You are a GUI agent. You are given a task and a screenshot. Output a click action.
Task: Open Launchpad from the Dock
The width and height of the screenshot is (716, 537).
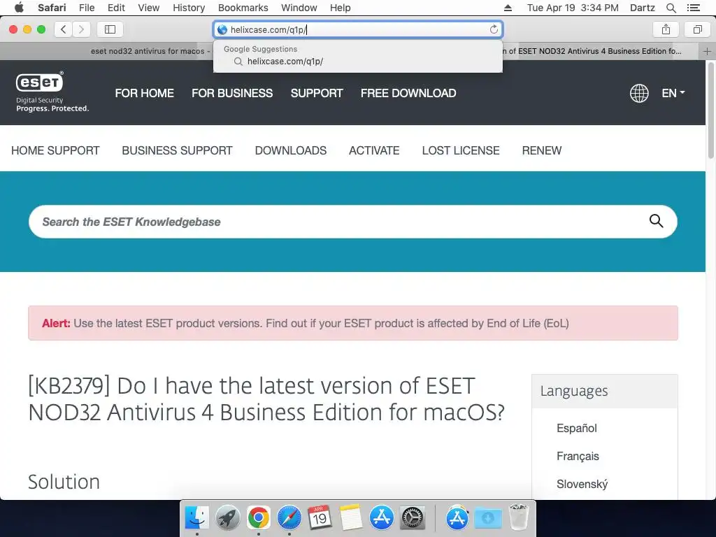228,517
